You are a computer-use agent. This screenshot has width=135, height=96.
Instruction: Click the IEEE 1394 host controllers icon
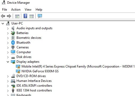13,90
